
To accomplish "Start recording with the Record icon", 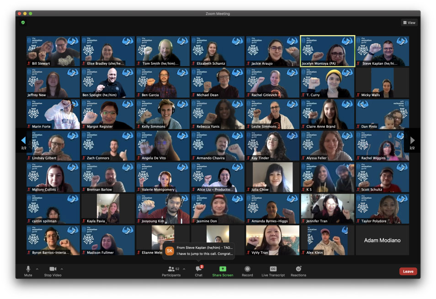I will pyautogui.click(x=247, y=269).
